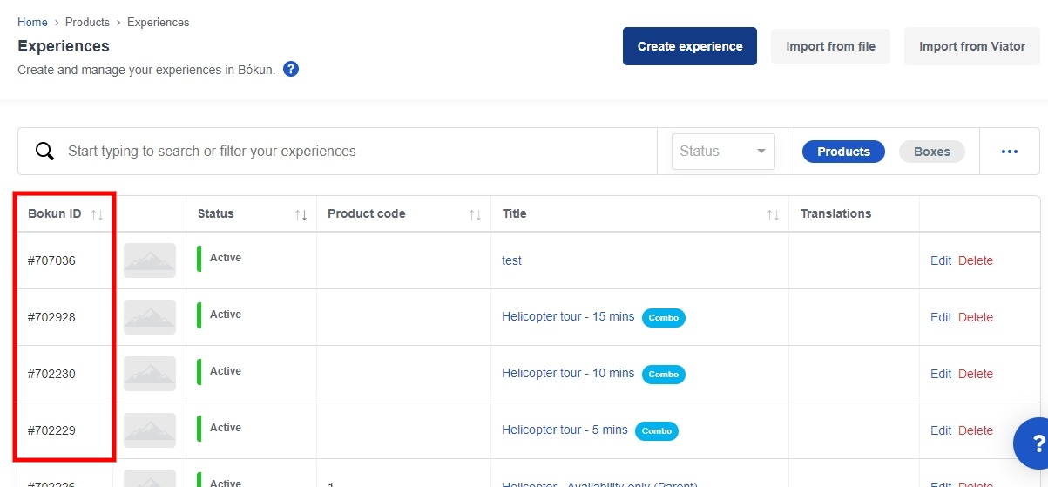
Task: Click Bokun ID #702230
Action: pyautogui.click(x=51, y=374)
